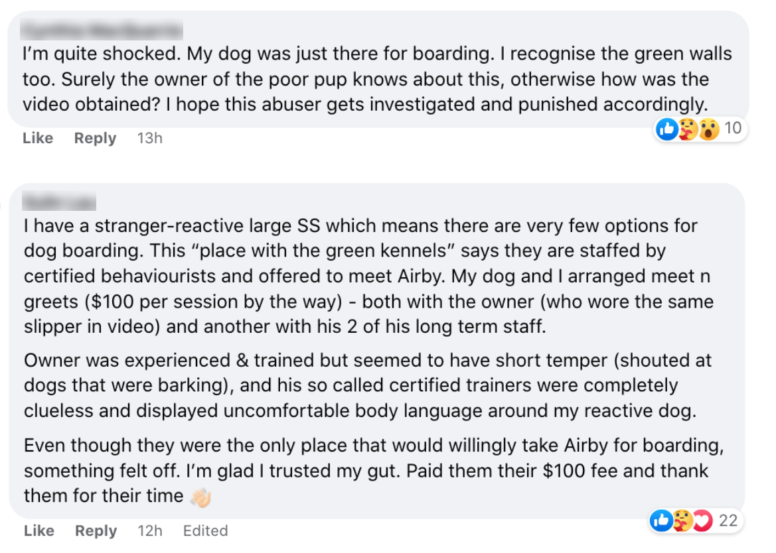Image resolution: width=776 pixels, height=553 pixels.
Task: Like the first comment about boarding
Action: pyautogui.click(x=38, y=138)
